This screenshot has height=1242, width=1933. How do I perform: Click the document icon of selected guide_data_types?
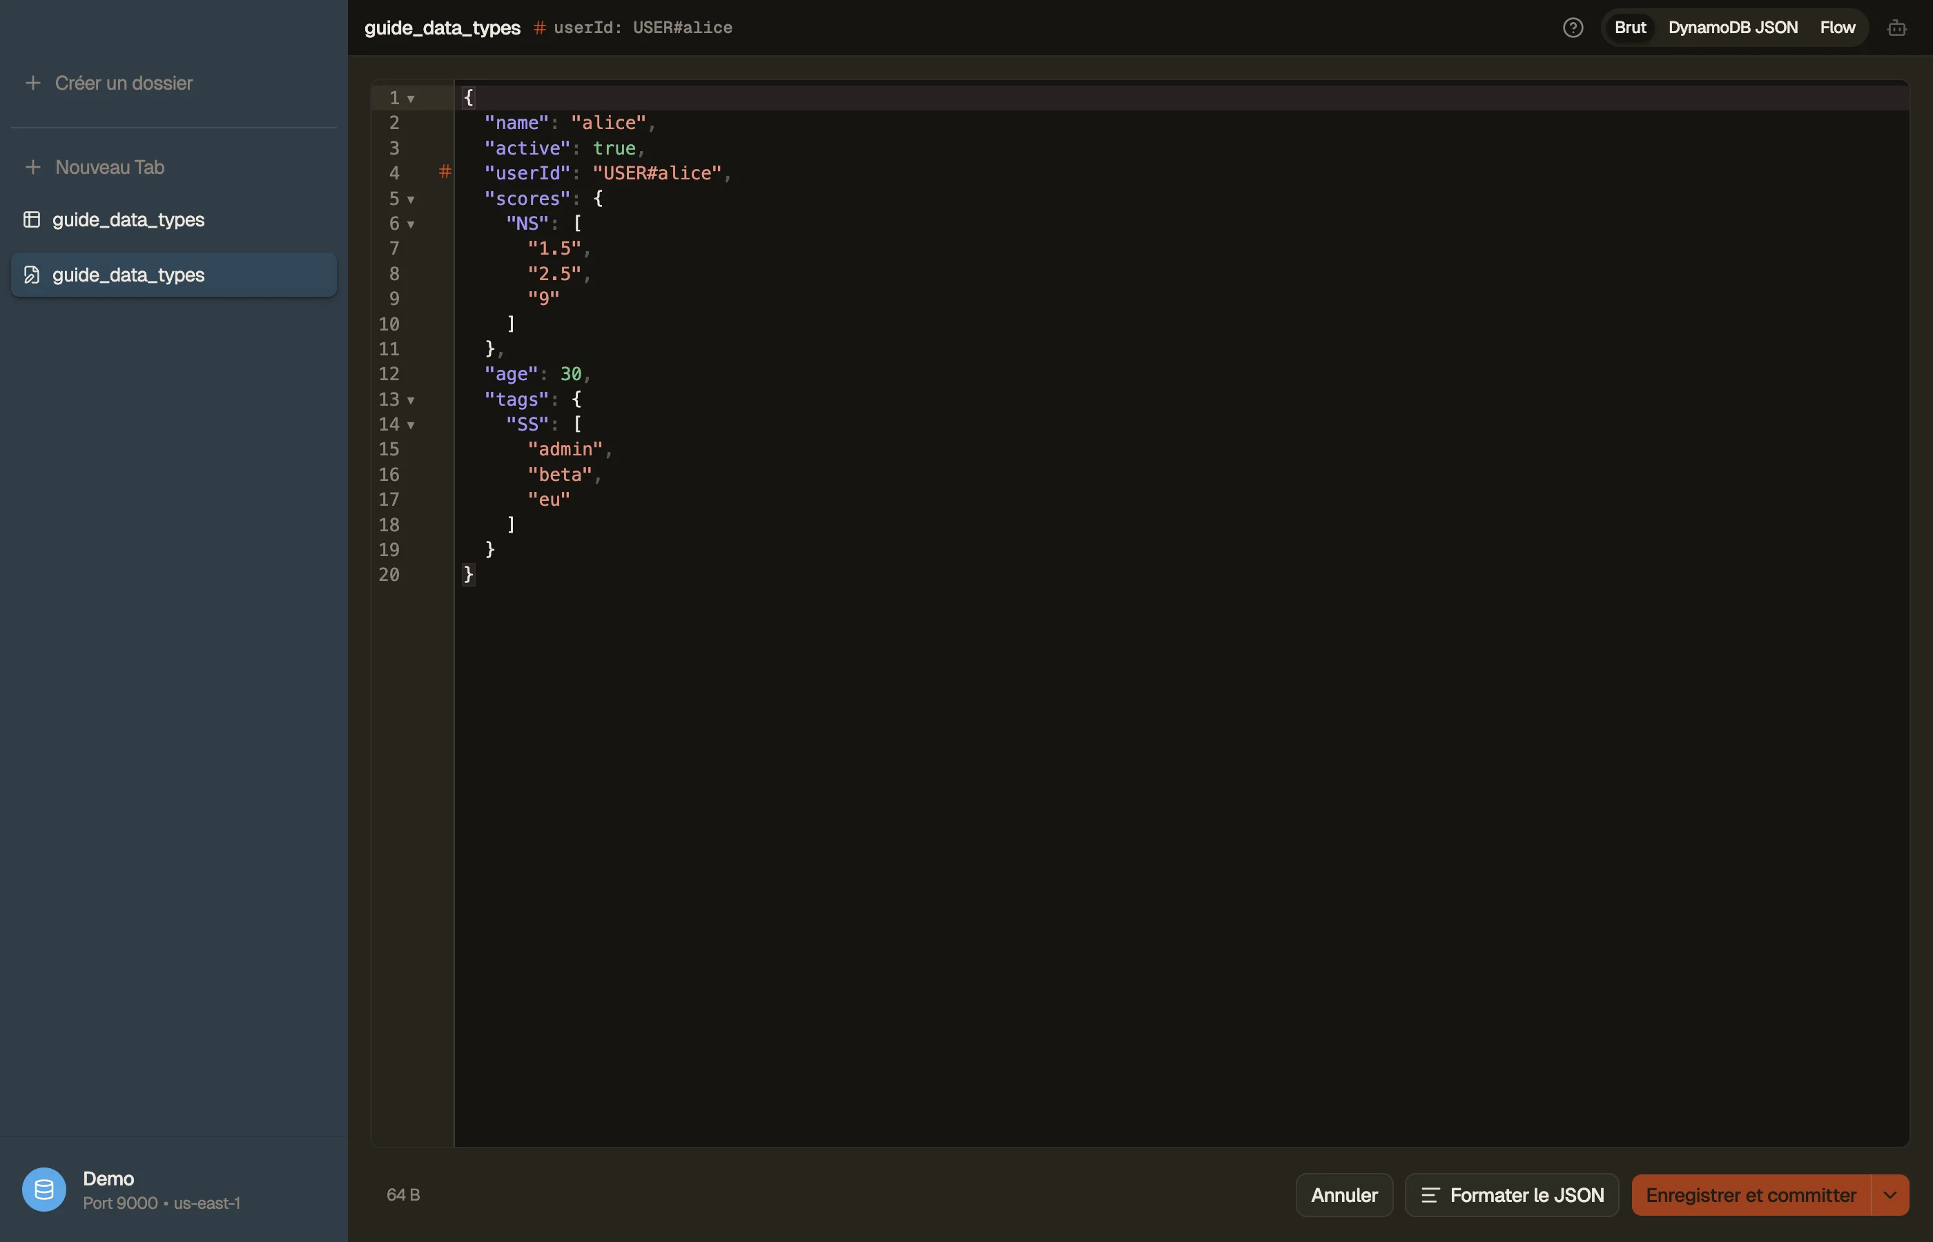pyautogui.click(x=32, y=275)
